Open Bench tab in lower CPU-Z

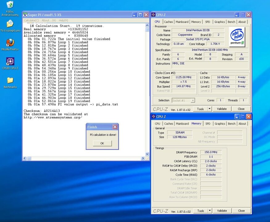coord(231,124)
